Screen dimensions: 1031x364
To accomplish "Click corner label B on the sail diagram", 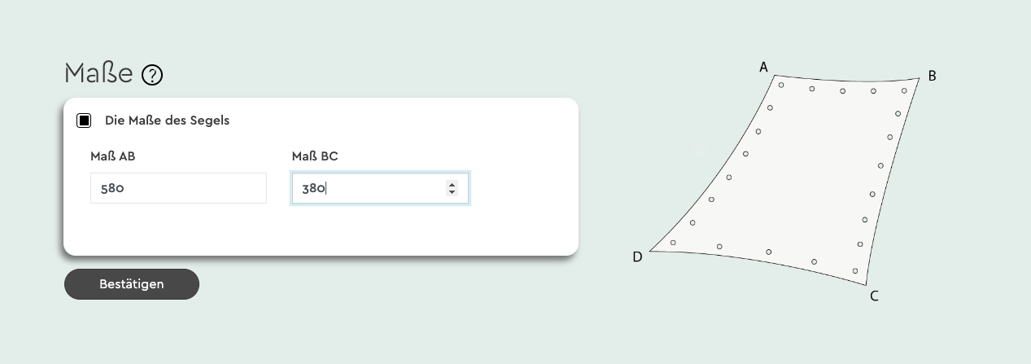I will click(x=932, y=76).
